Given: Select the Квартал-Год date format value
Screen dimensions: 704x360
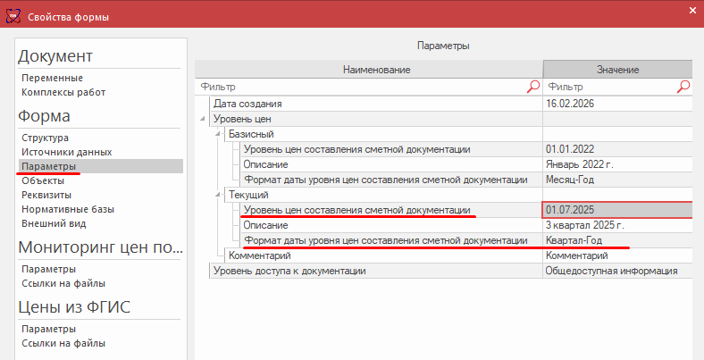Looking at the screenshot, I should (616, 240).
